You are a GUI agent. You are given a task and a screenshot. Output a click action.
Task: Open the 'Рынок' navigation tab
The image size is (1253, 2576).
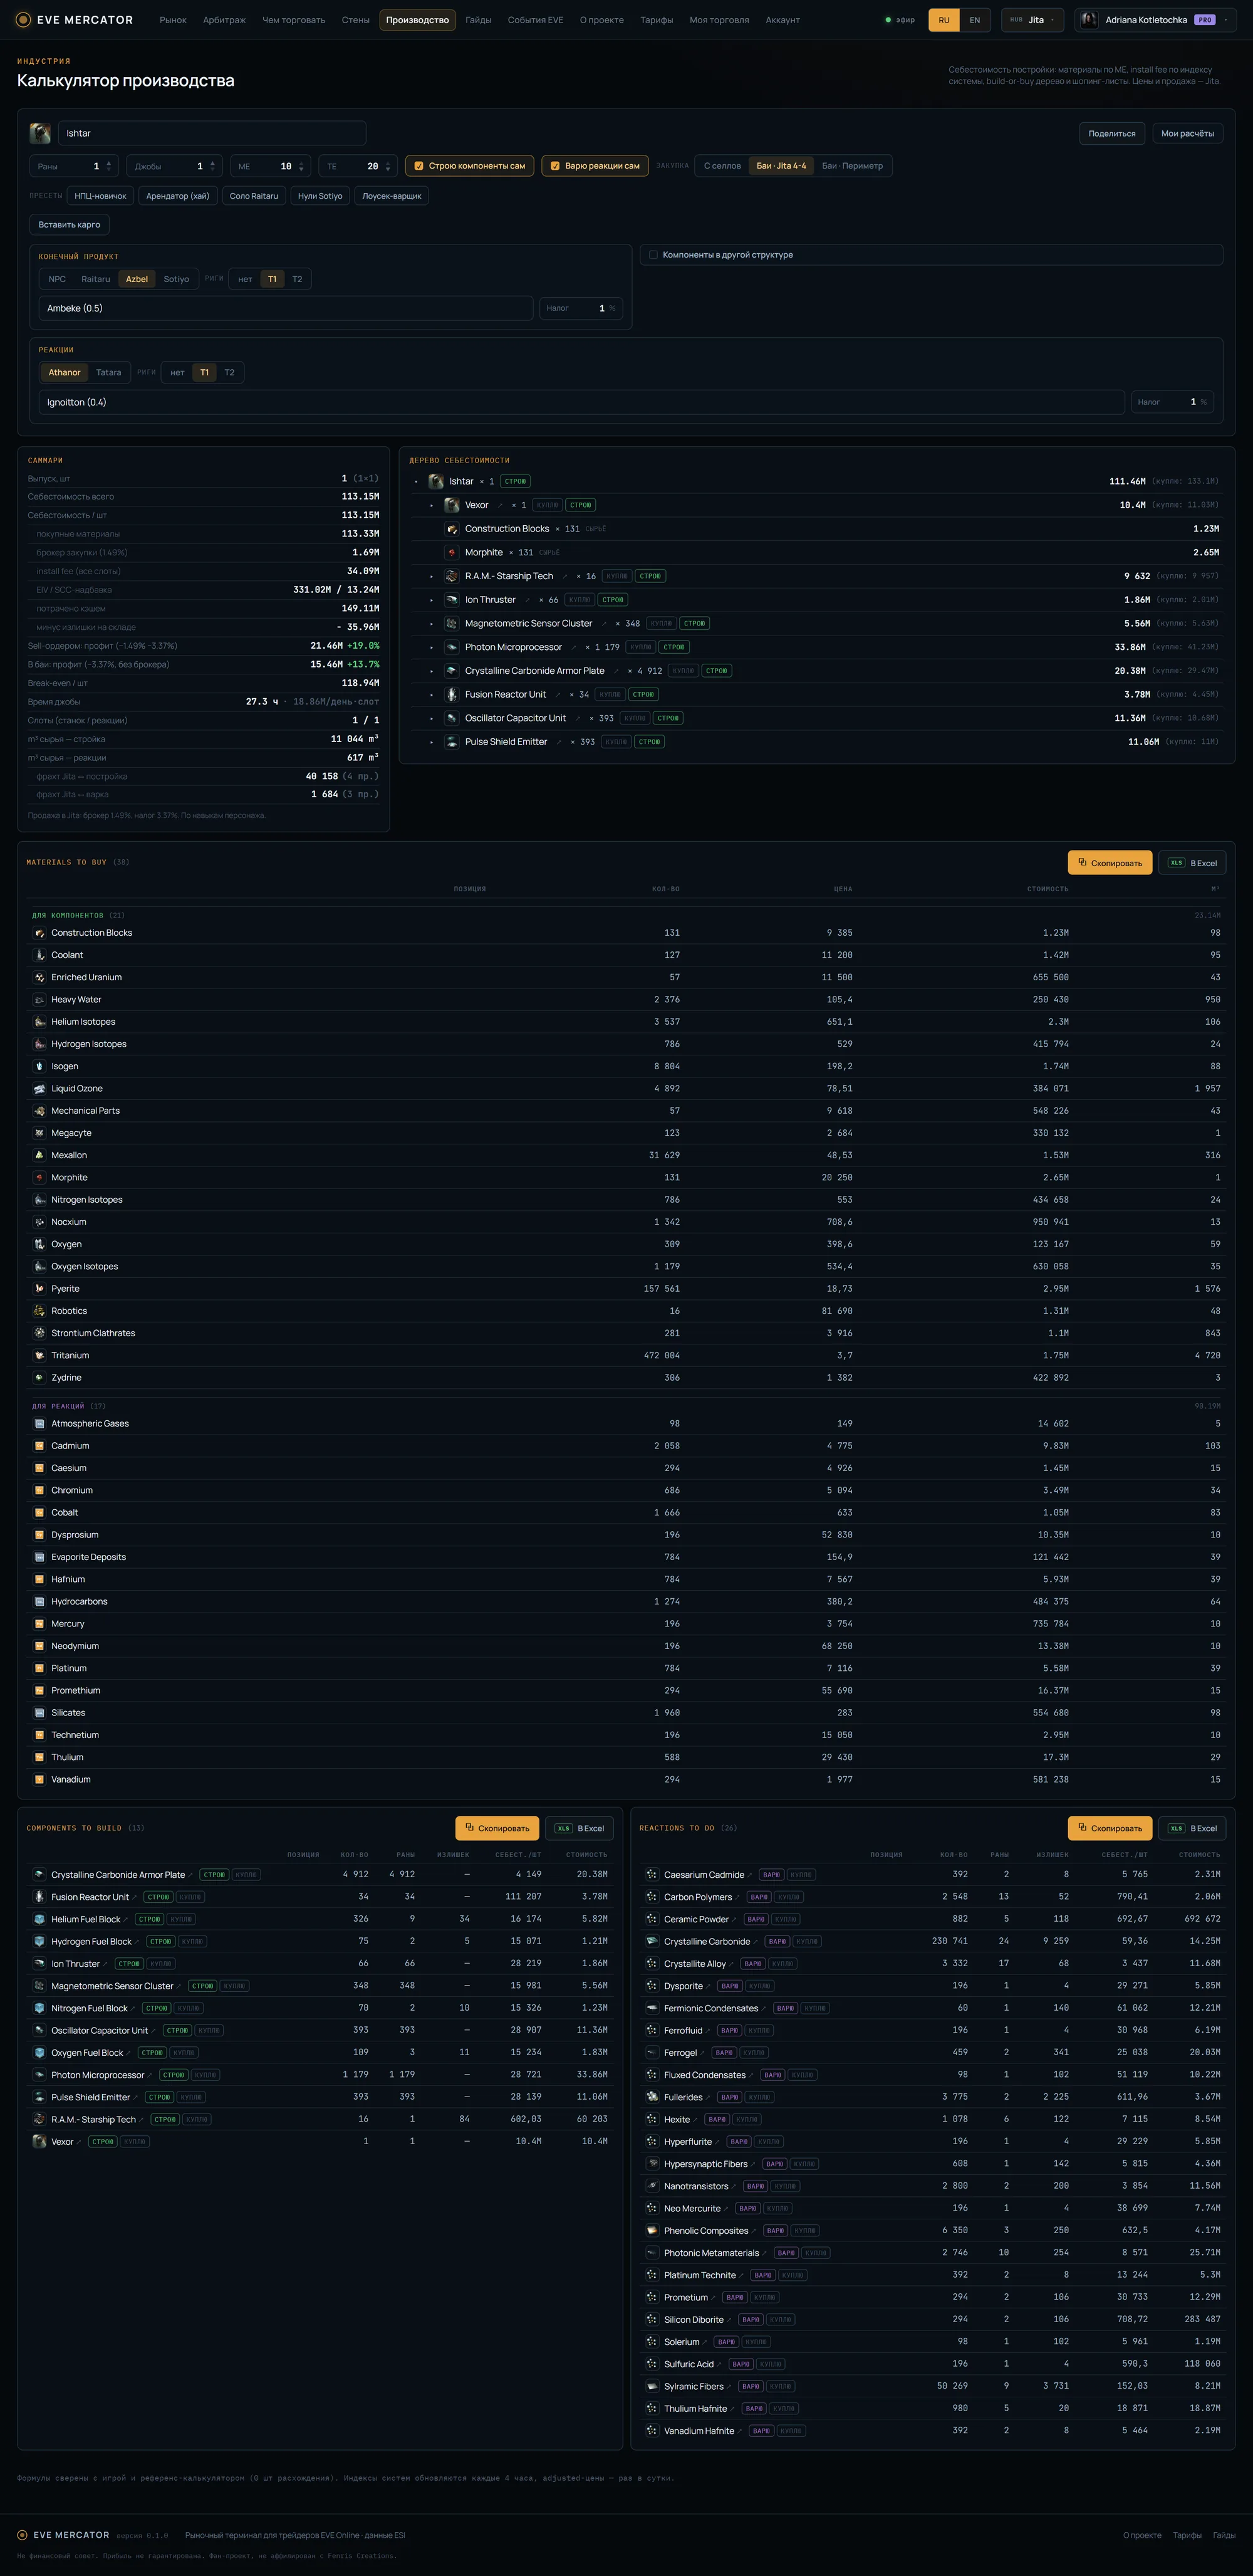coord(173,20)
